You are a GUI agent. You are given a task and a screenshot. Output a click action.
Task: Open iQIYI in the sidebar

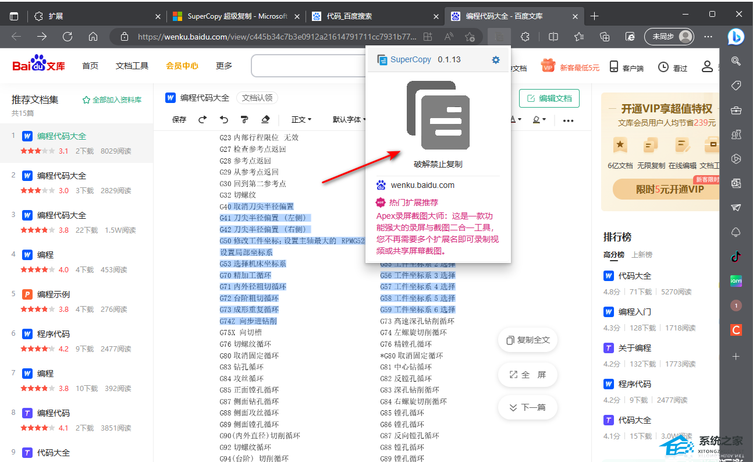click(736, 281)
